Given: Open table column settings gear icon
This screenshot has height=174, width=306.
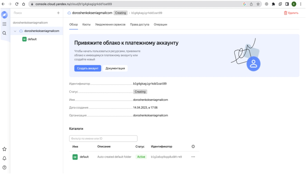Looking at the screenshot, I should (x=193, y=147).
